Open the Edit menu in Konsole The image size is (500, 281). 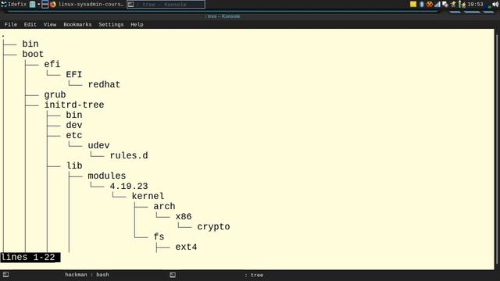30,24
